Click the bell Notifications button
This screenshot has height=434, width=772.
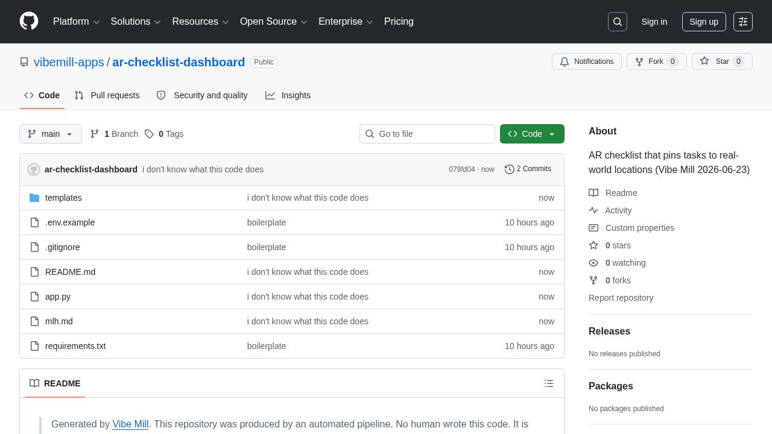[x=587, y=61]
